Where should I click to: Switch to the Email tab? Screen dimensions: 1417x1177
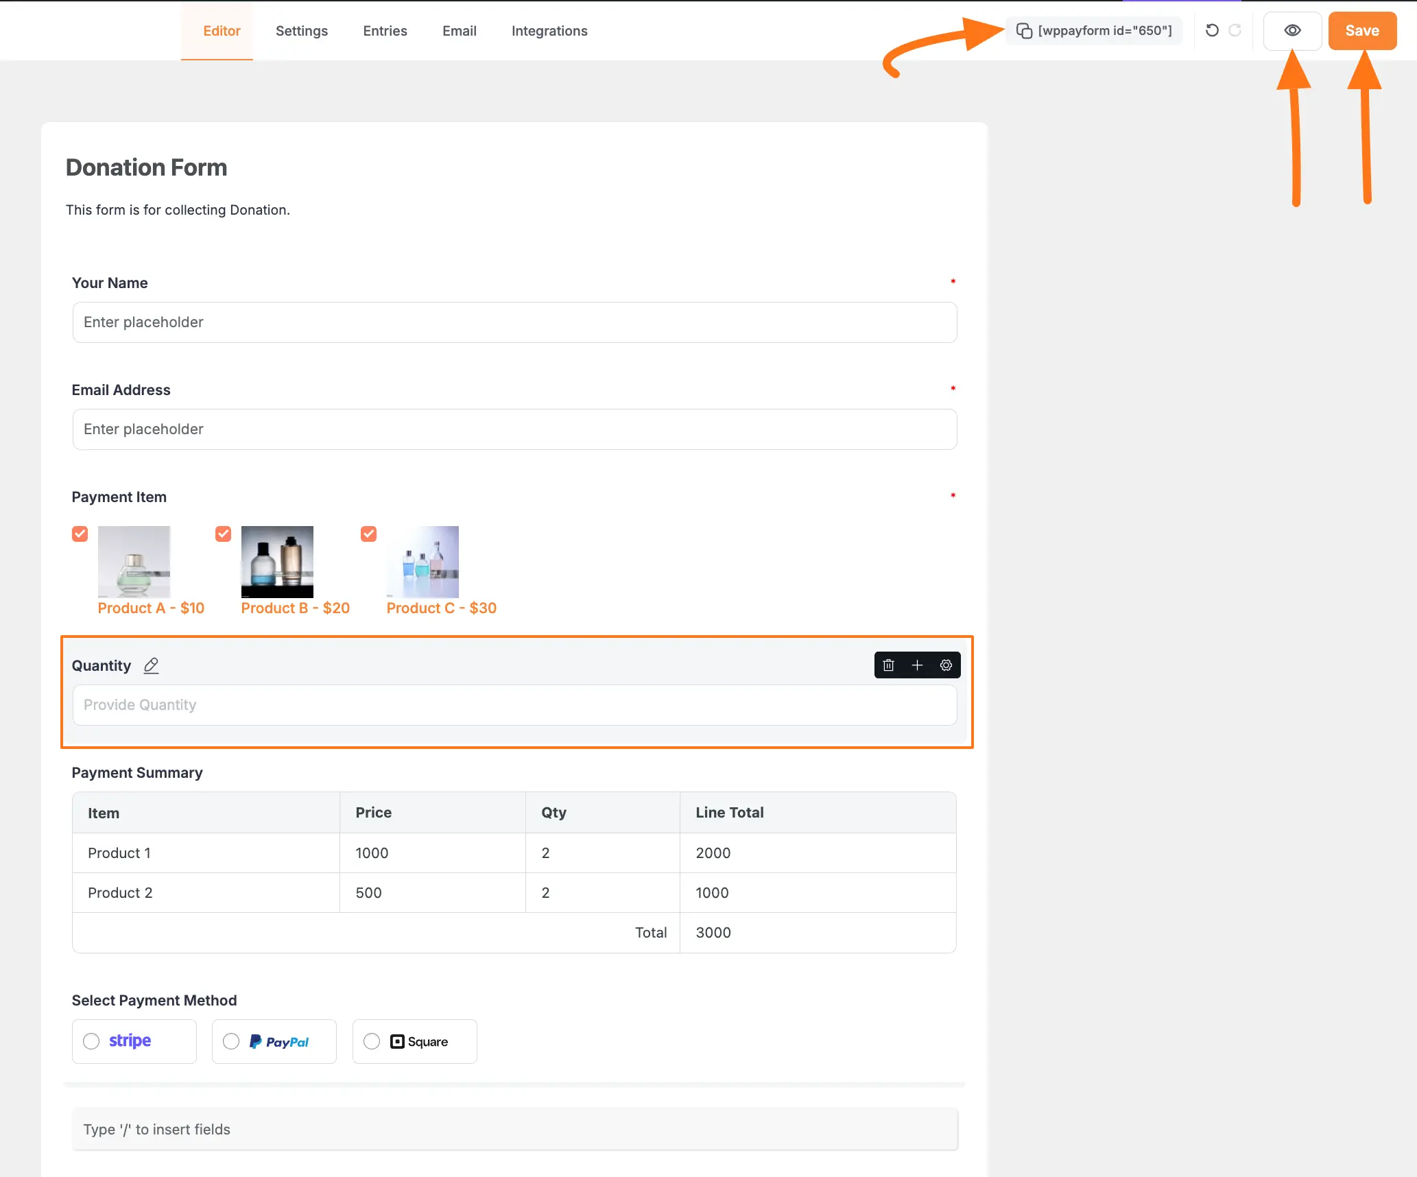(460, 30)
